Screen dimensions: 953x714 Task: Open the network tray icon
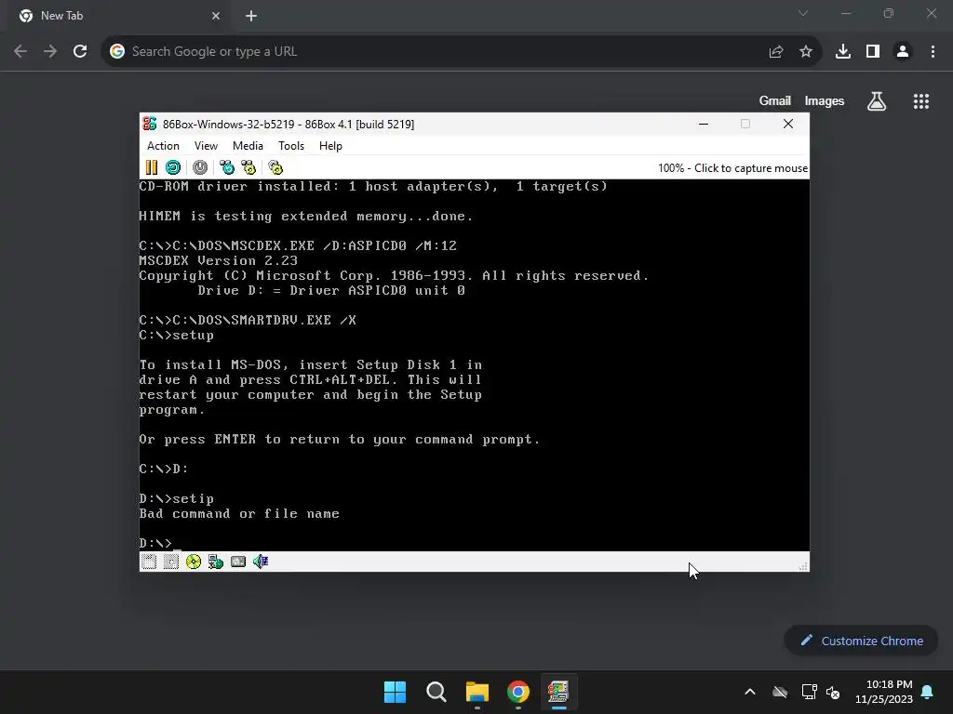809,692
